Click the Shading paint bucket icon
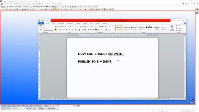The width and height of the screenshot is (199, 112). (x=106, y=30)
